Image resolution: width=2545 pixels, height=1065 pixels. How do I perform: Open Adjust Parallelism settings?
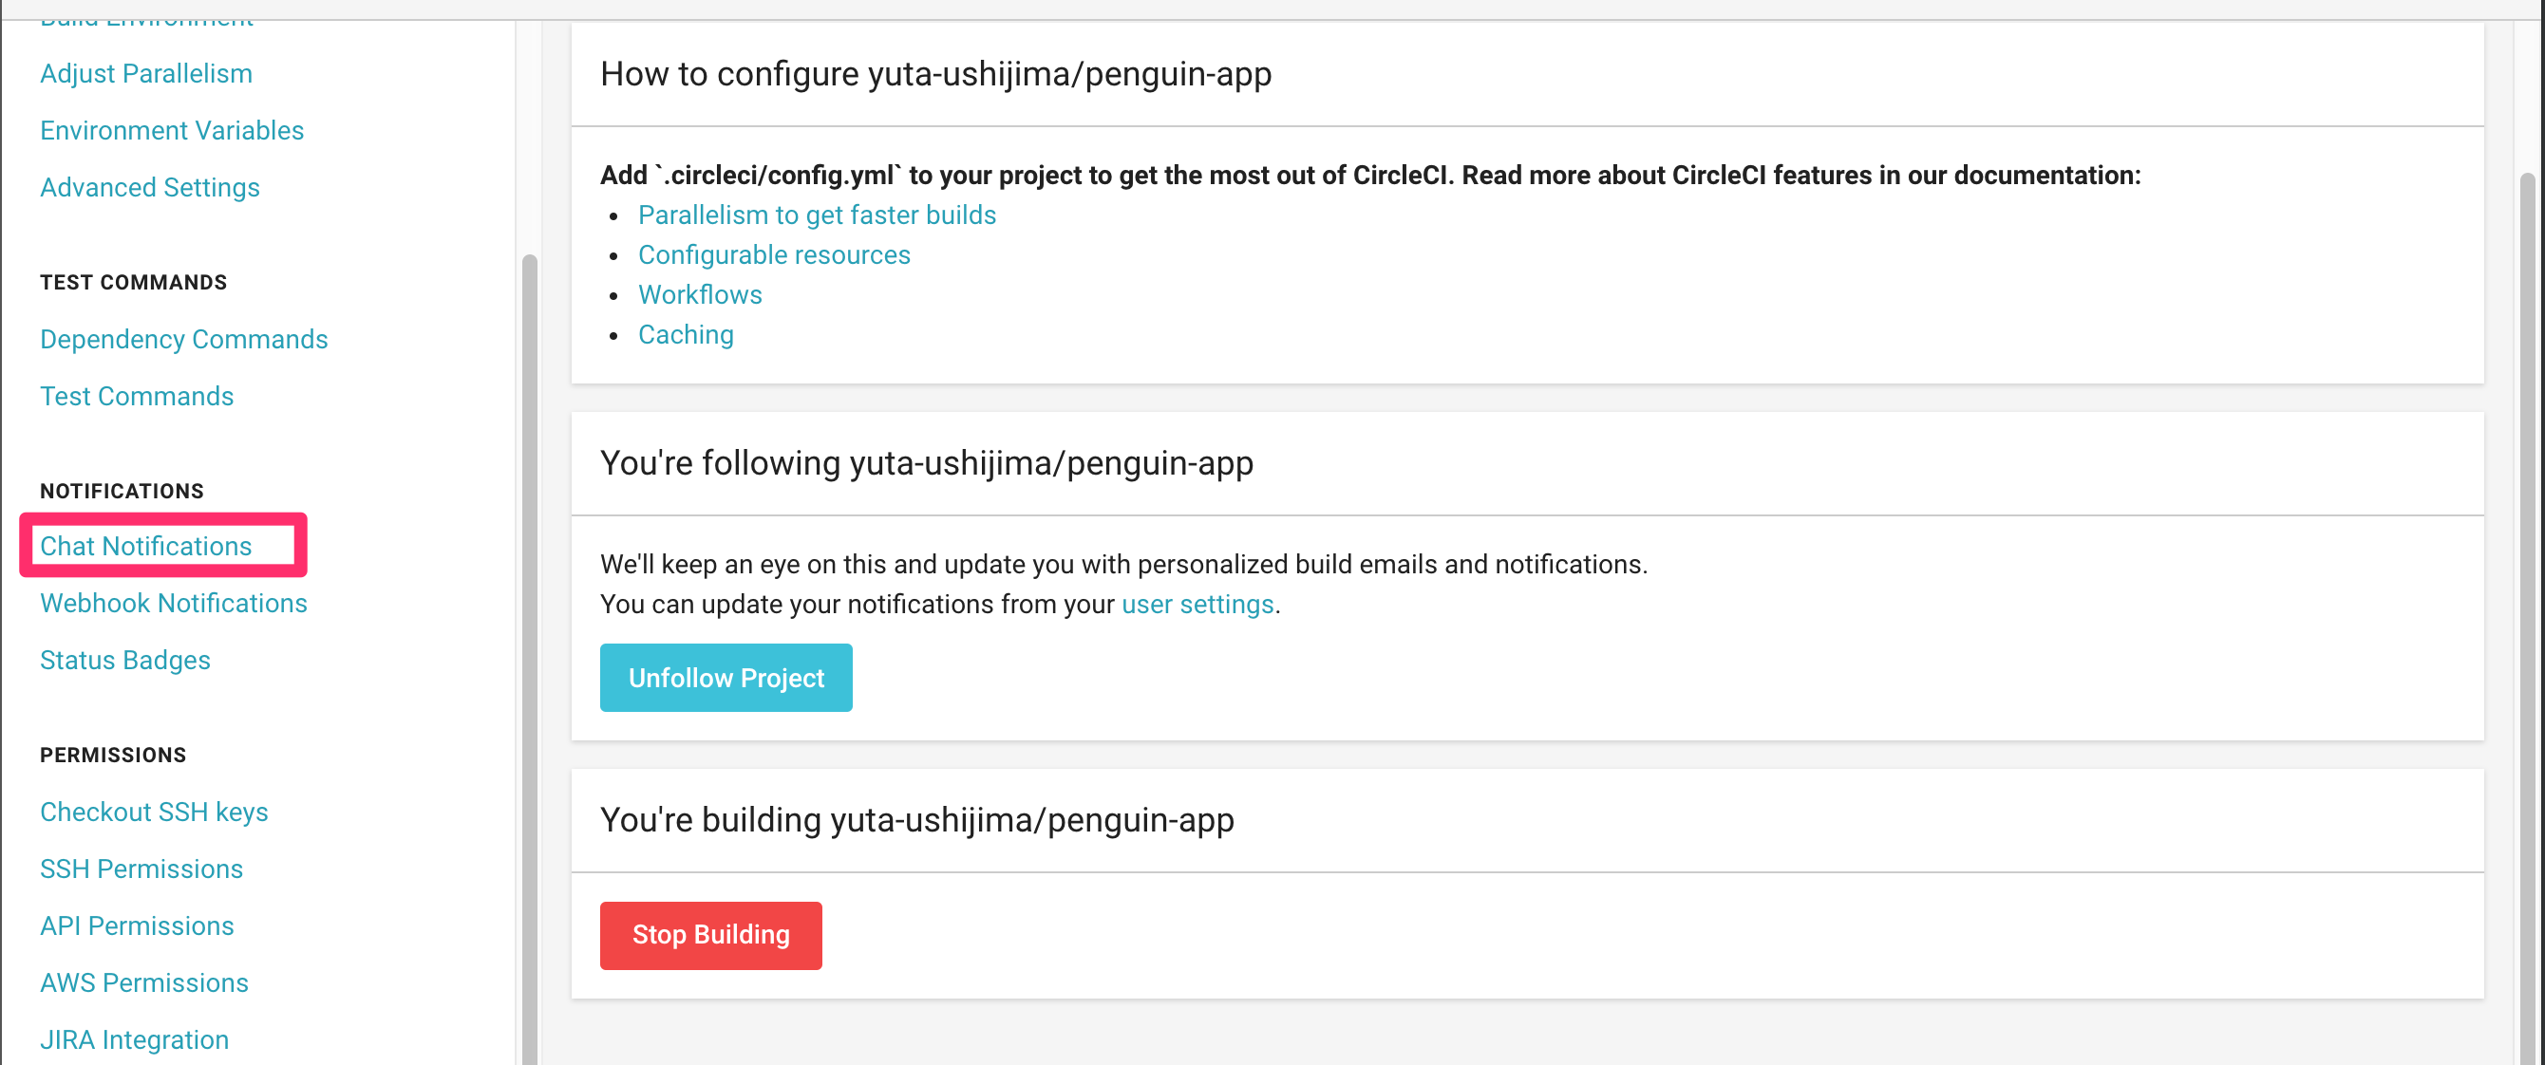pyautogui.click(x=145, y=73)
